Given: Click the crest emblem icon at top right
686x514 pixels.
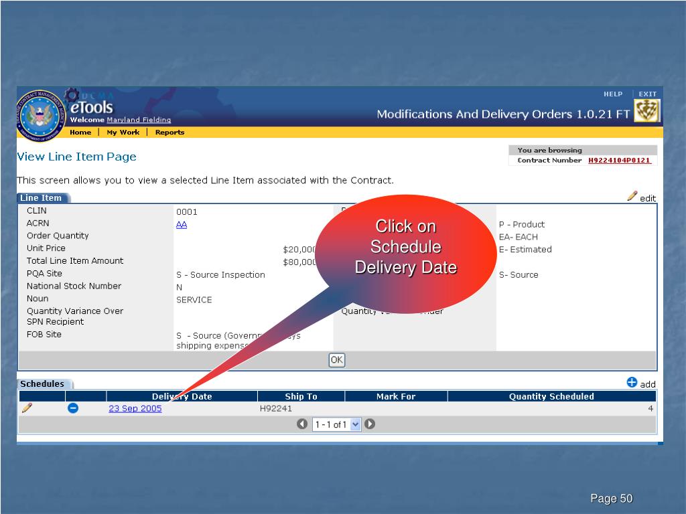Looking at the screenshot, I should tap(646, 112).
